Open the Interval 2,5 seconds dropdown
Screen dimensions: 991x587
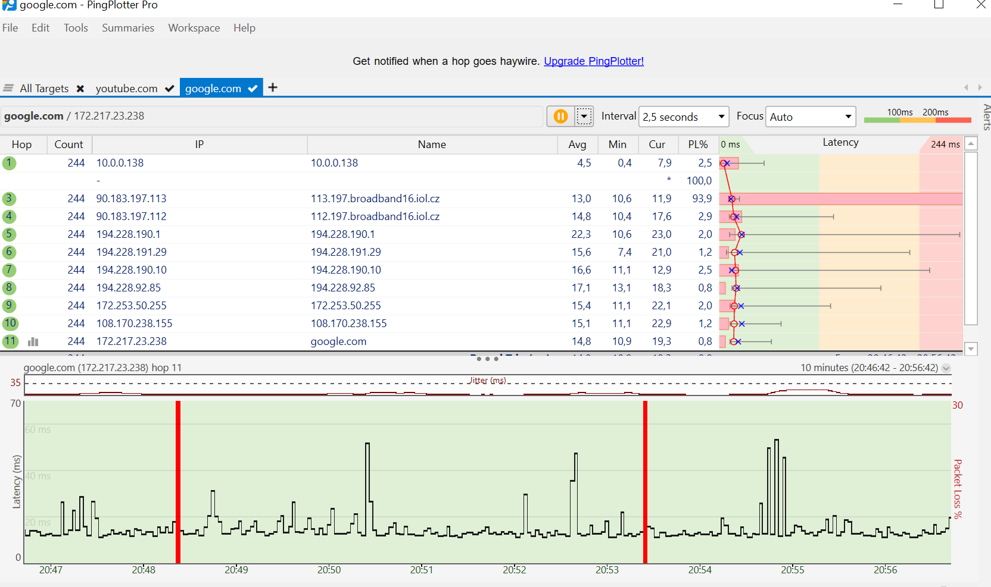coord(684,117)
